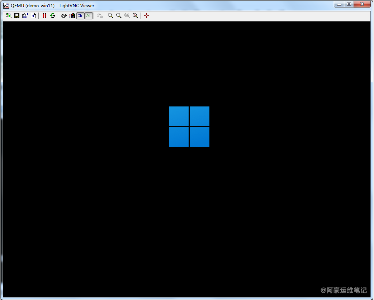
Task: Refresh the remote screen
Action: click(x=53, y=16)
